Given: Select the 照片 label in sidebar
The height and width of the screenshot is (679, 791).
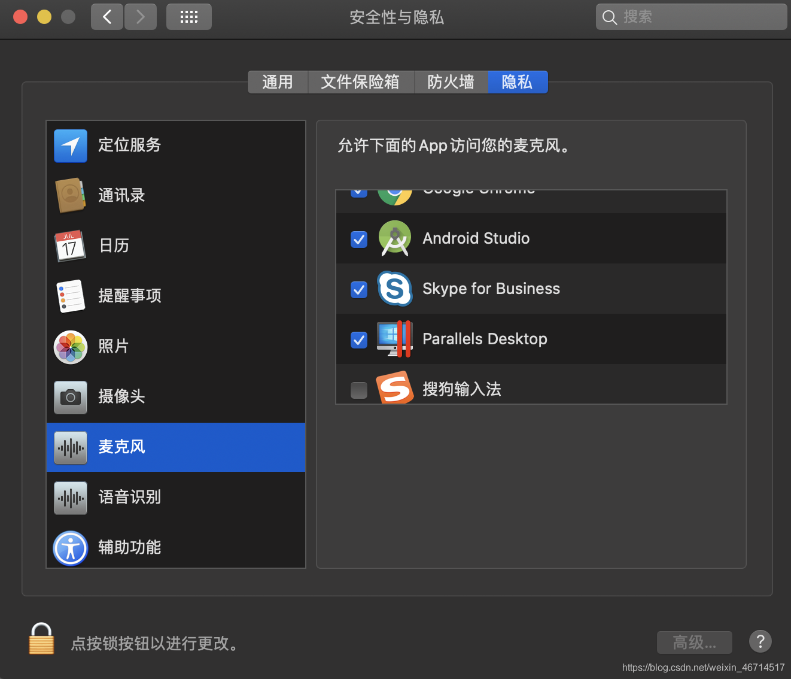Looking at the screenshot, I should [x=114, y=346].
